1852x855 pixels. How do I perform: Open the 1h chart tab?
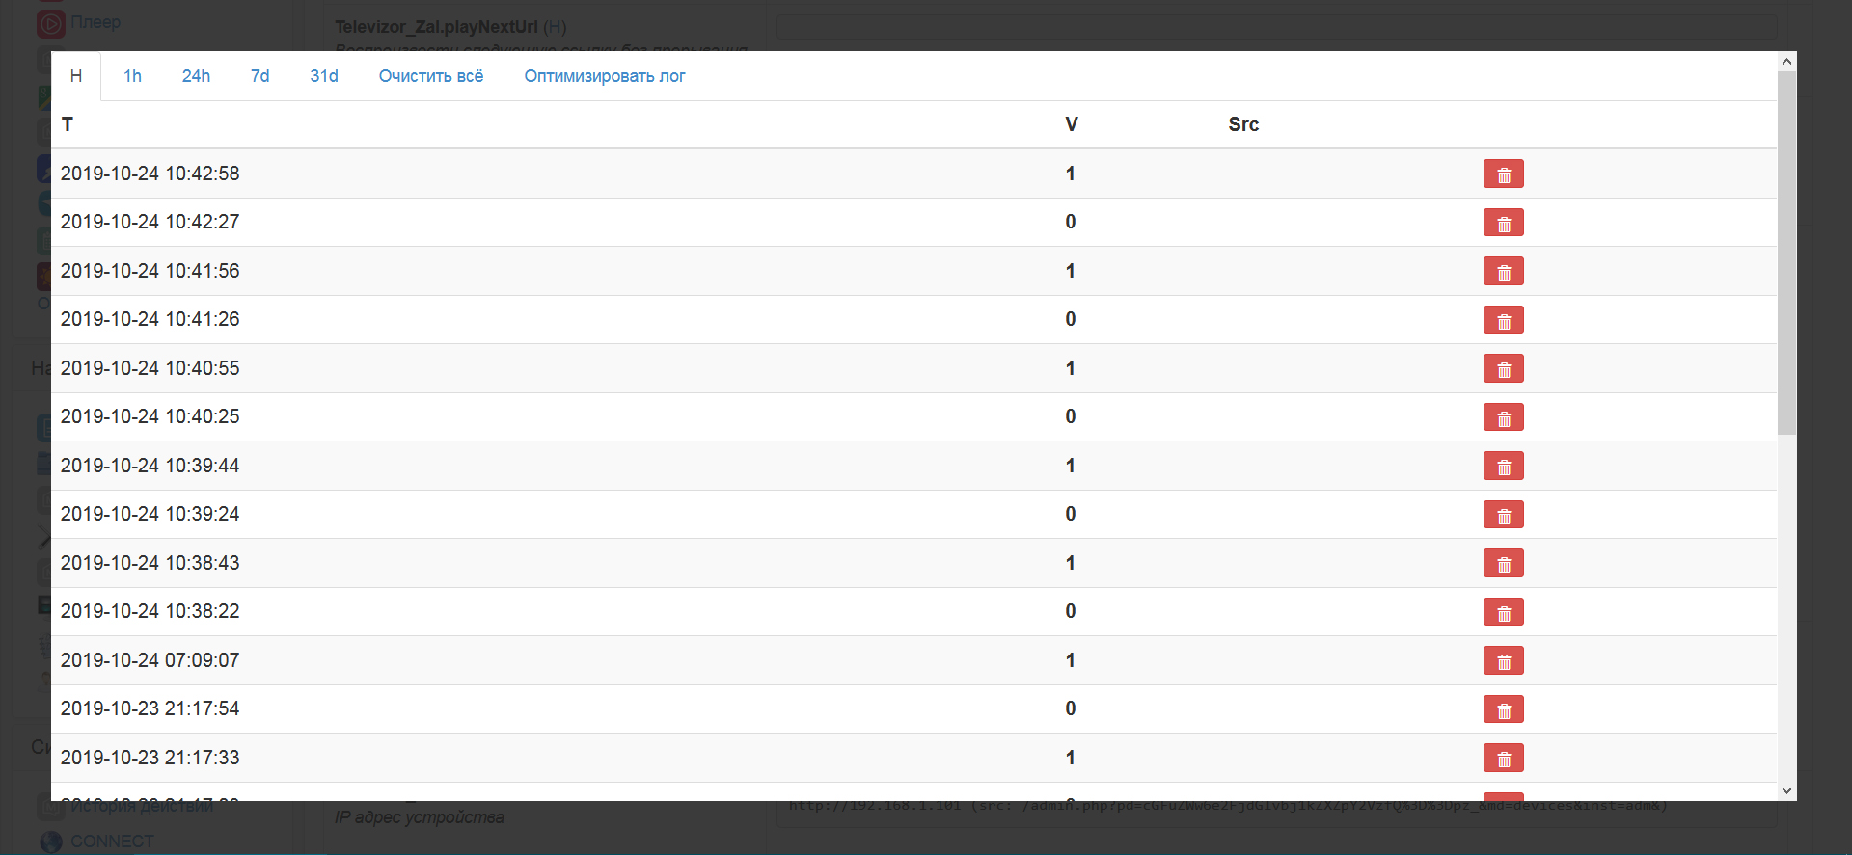point(132,76)
